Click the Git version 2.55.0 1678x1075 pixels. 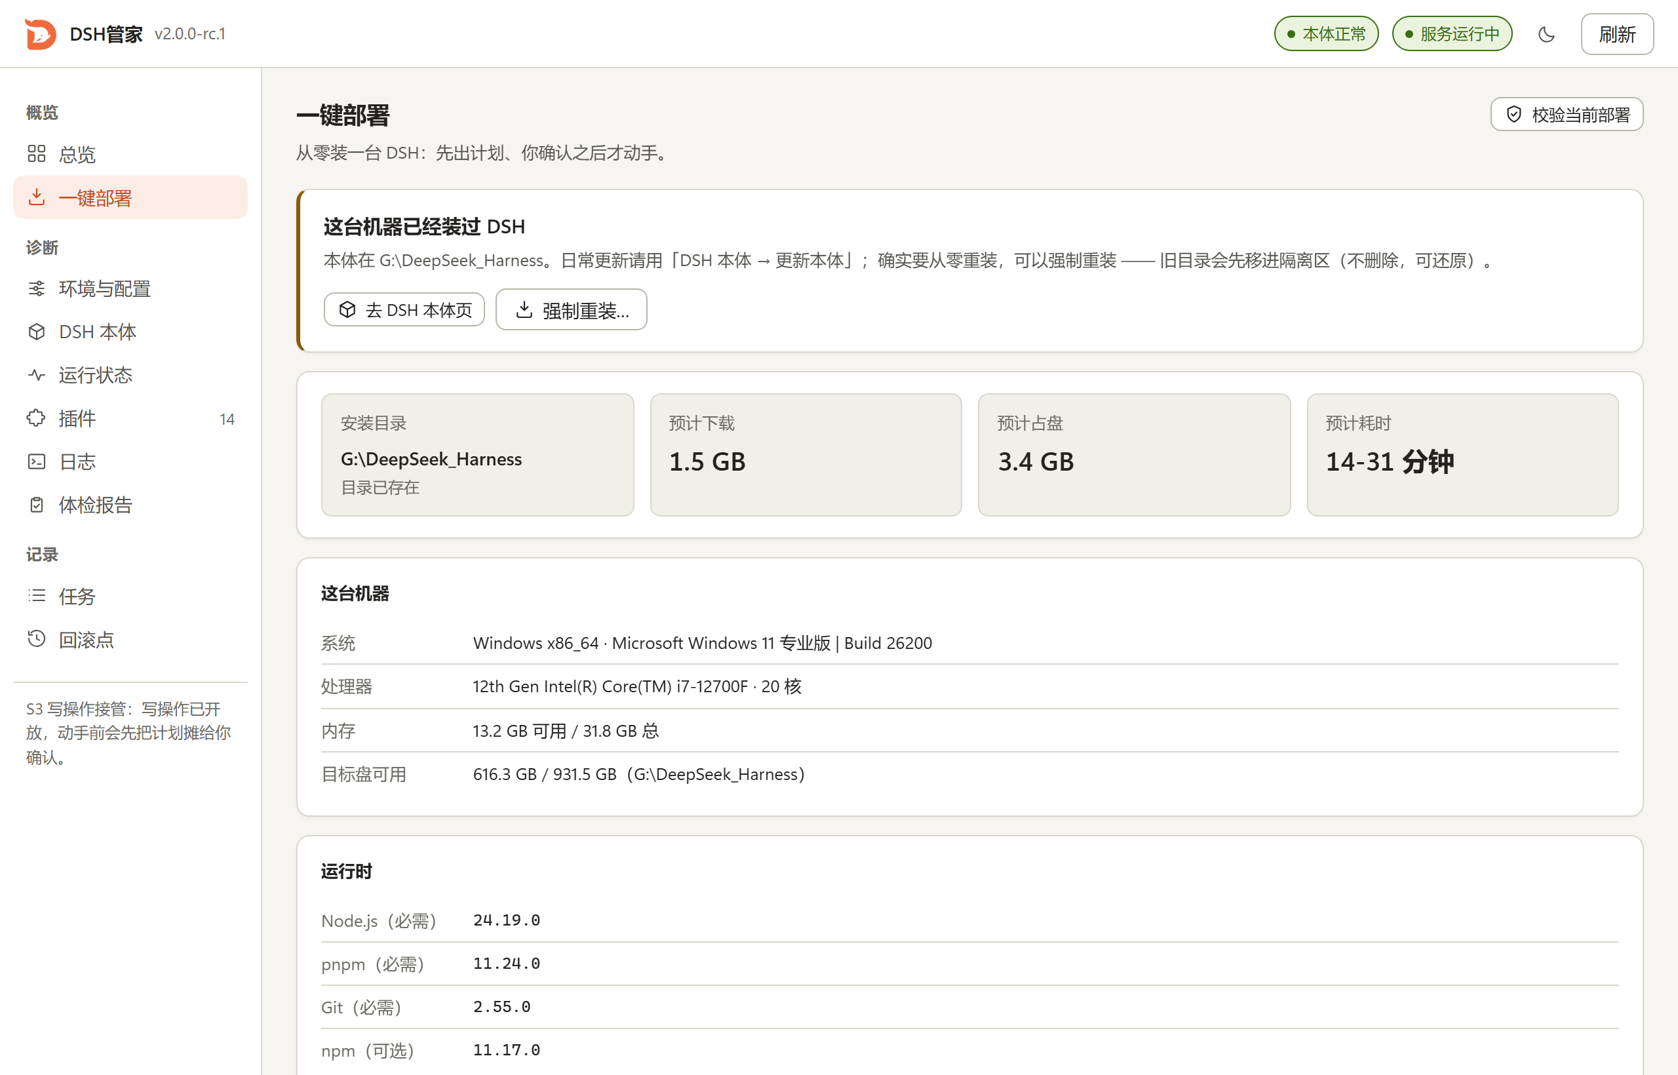(x=502, y=1007)
